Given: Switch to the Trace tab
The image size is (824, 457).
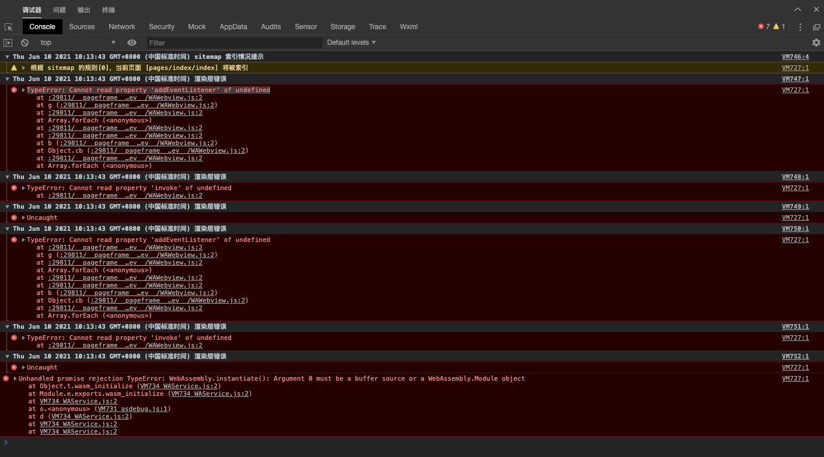Looking at the screenshot, I should (x=378, y=27).
